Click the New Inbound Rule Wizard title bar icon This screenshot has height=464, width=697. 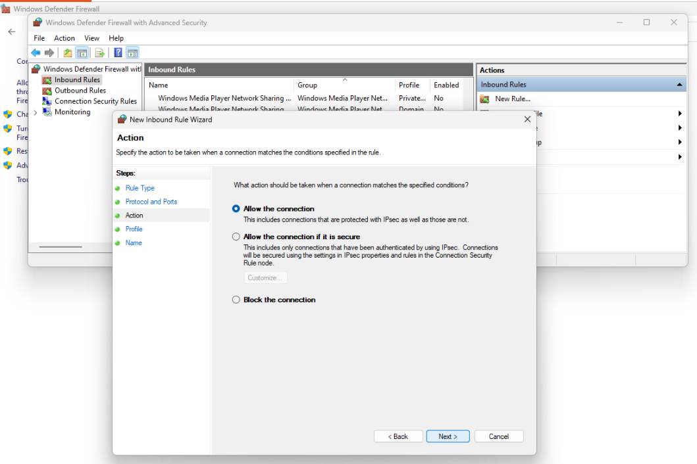122,119
